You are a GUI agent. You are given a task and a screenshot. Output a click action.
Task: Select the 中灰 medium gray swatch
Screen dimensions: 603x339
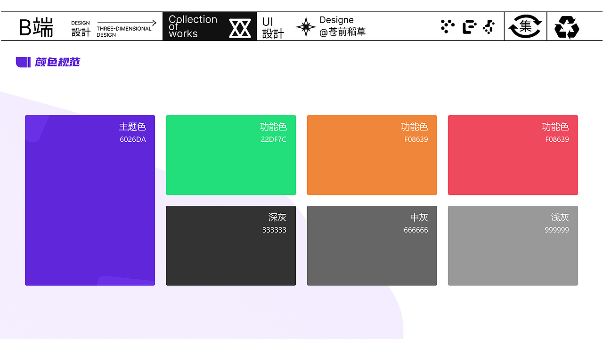pyautogui.click(x=372, y=246)
